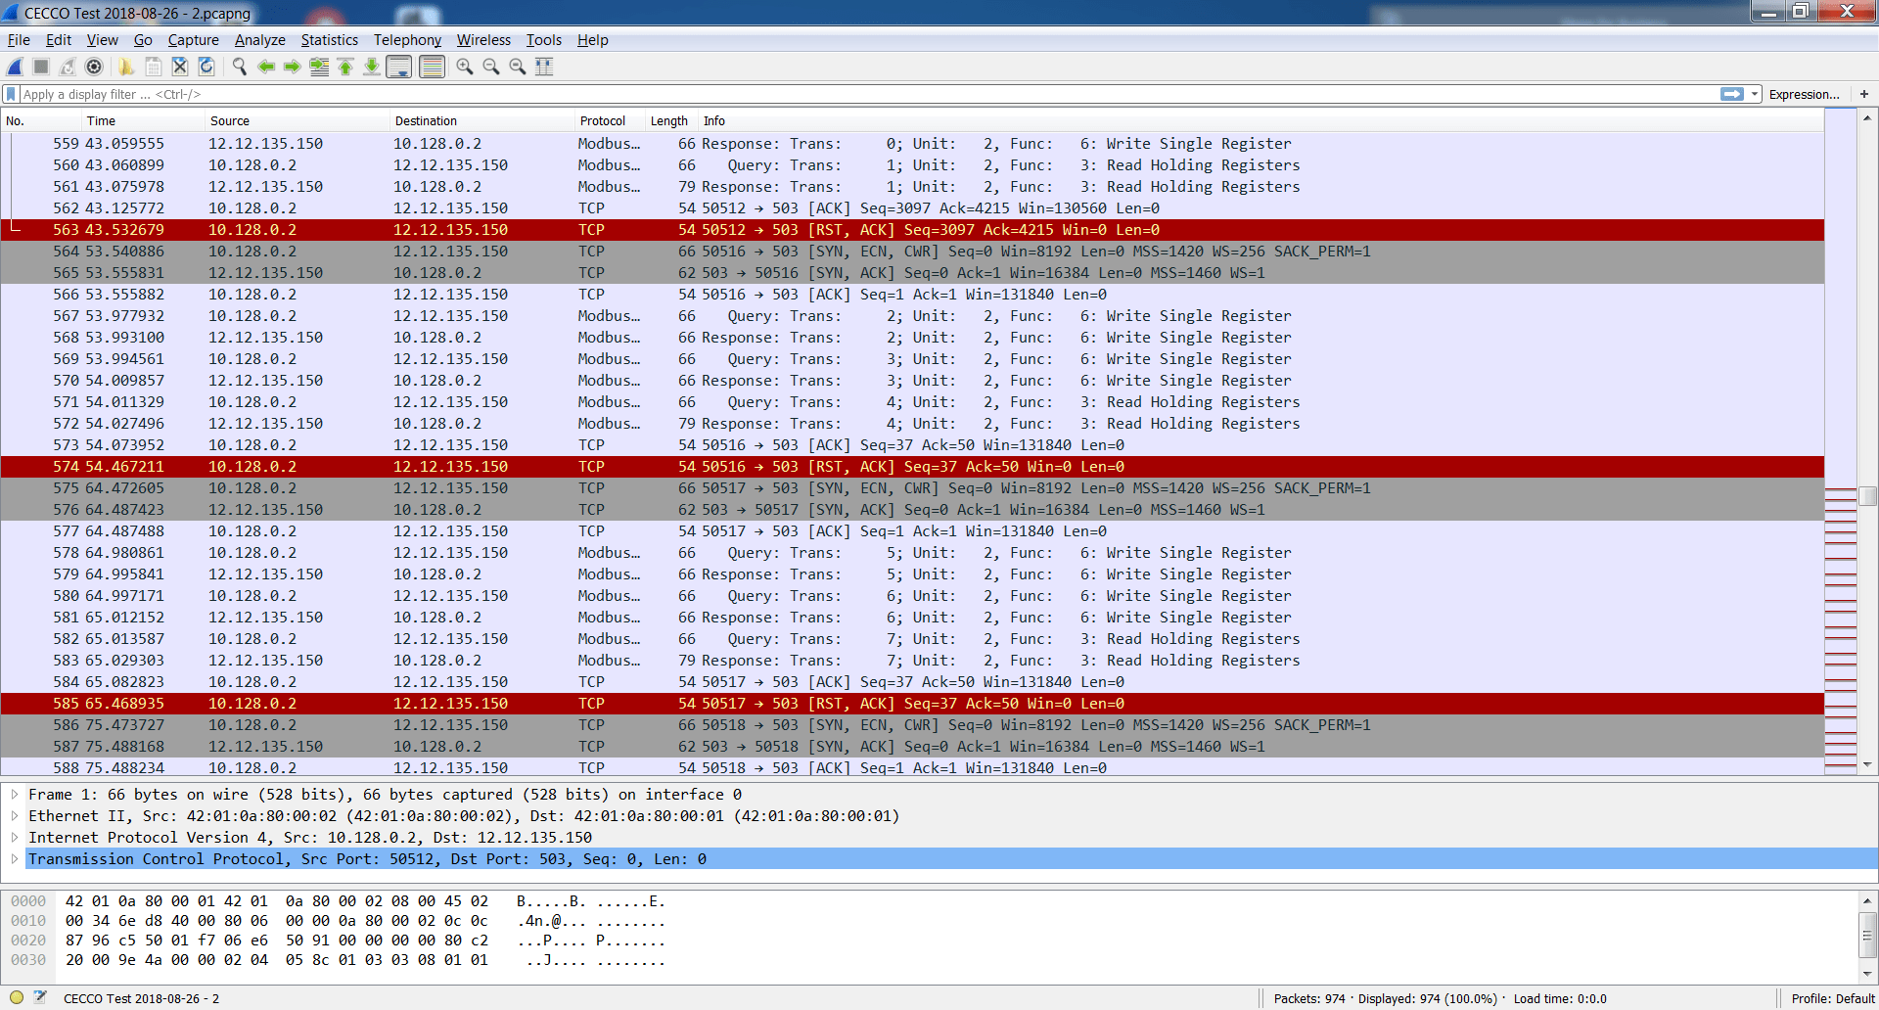Viewport: 1879px width, 1010px height.
Task: Zoom in the main window text
Action: pos(465,67)
